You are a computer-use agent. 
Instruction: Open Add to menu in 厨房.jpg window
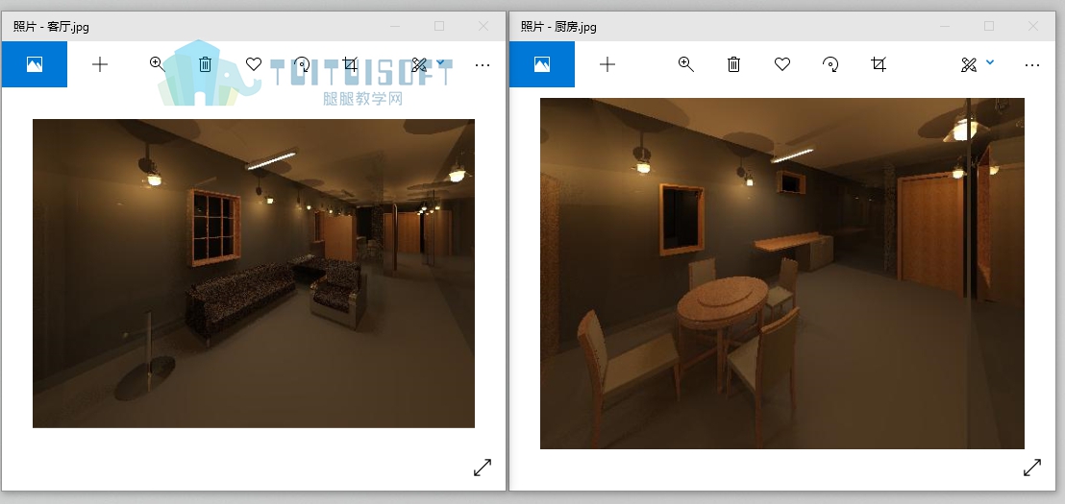(x=607, y=64)
